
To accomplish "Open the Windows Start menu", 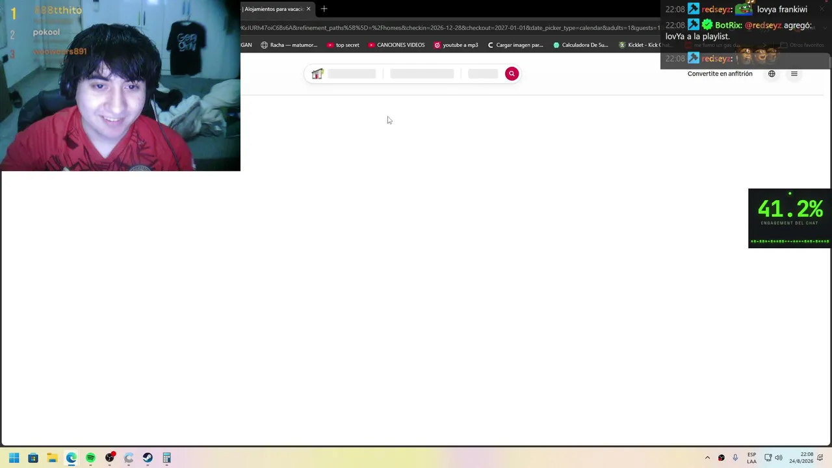I will click(x=14, y=458).
